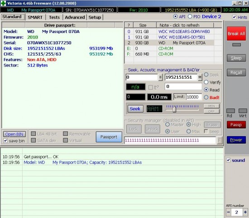Screen dimensions: 249x218
Task: Open the SMART tab
Action: pyautogui.click(x=35, y=17)
